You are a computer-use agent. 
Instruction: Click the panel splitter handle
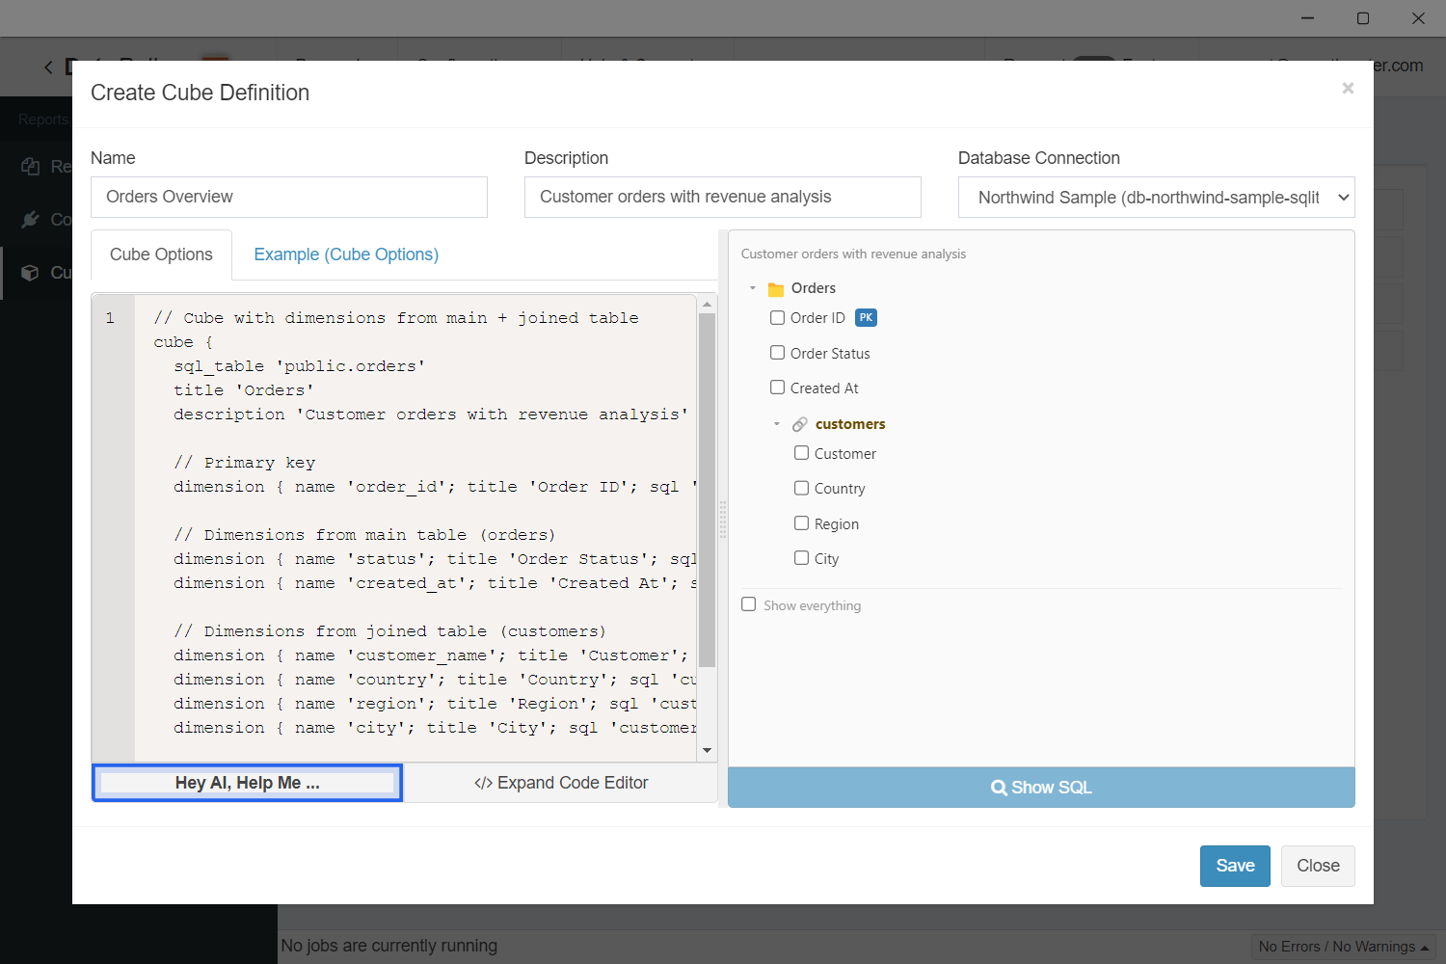[x=723, y=521]
